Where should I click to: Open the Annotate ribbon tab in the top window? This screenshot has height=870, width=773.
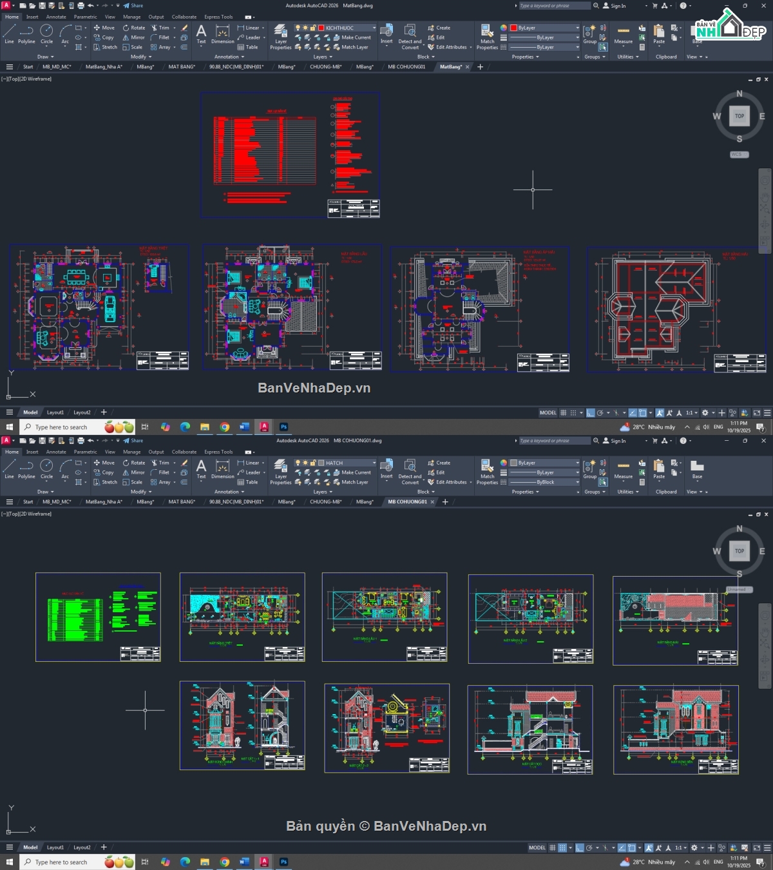[x=56, y=17]
